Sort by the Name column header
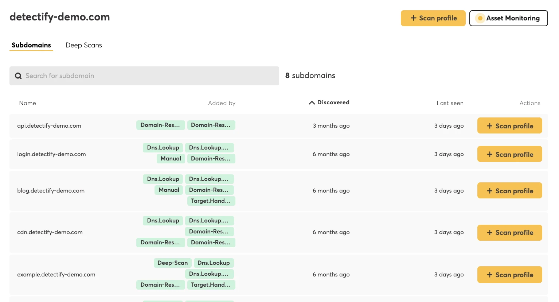The image size is (559, 302). tap(27, 103)
